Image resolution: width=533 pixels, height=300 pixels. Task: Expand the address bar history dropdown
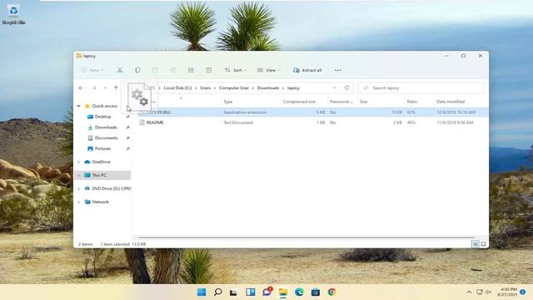coord(335,87)
